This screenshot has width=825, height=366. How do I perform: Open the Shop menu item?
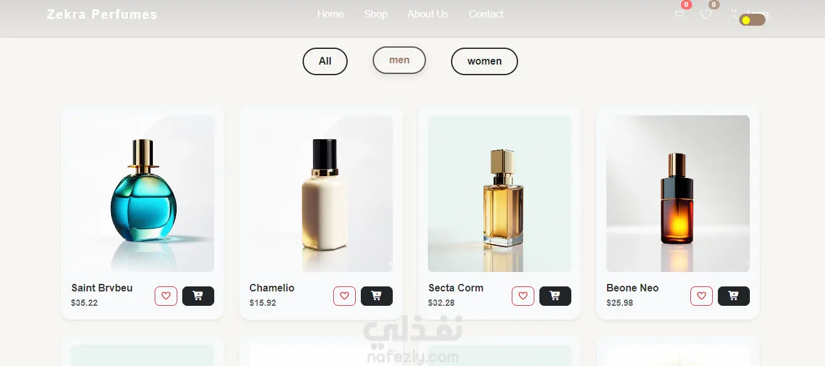[x=376, y=14]
